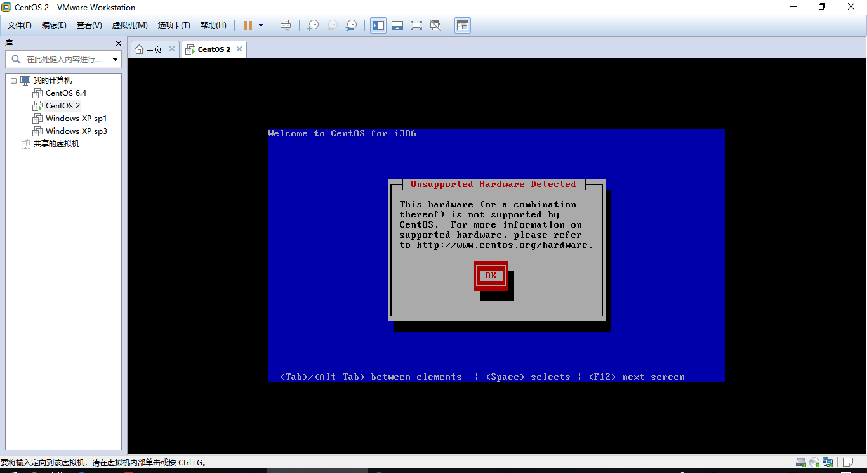Select CentOS 2 in the library tree
The width and height of the screenshot is (867, 473).
coord(63,106)
